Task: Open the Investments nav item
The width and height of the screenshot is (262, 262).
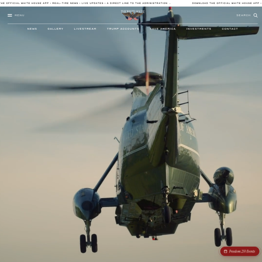Action: (x=199, y=29)
